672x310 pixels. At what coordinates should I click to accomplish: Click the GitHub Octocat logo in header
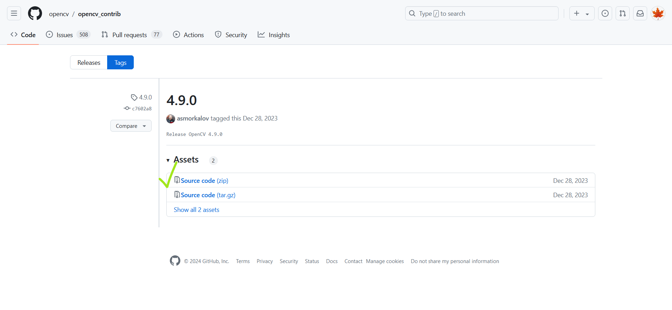(x=35, y=14)
